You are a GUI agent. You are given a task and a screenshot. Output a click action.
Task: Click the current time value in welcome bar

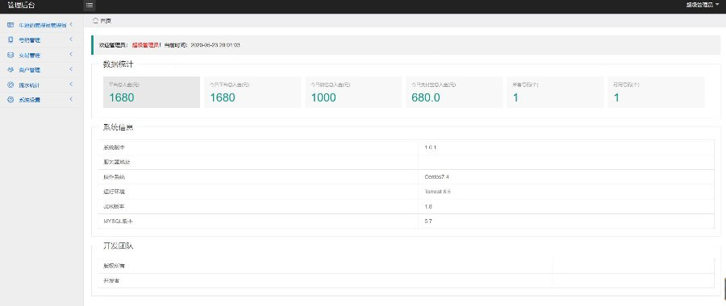[x=215, y=45]
